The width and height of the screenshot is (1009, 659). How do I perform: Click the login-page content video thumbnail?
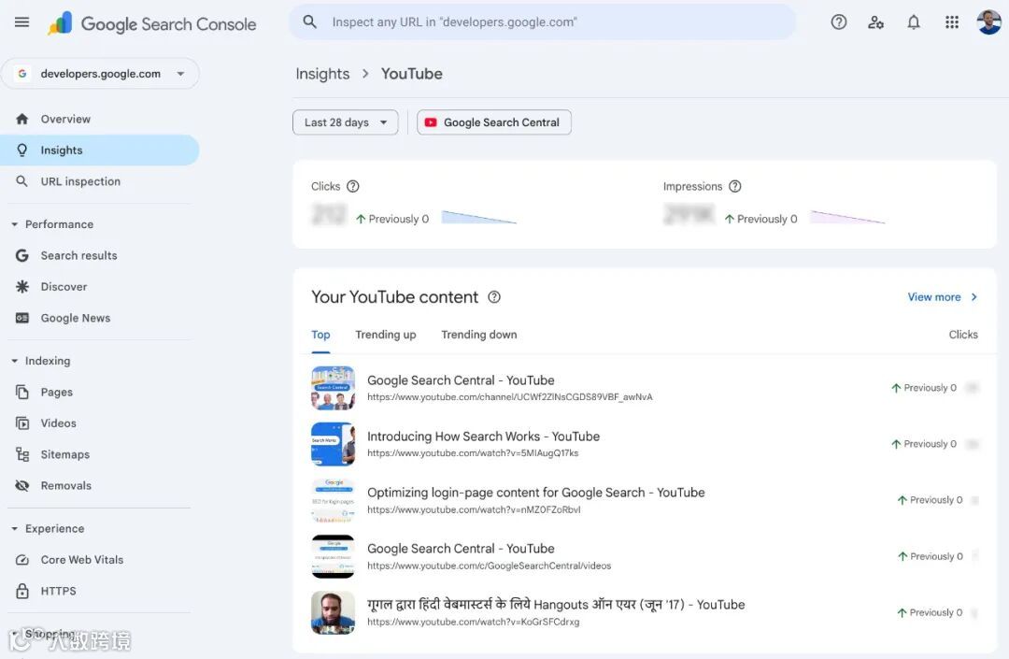(x=333, y=500)
